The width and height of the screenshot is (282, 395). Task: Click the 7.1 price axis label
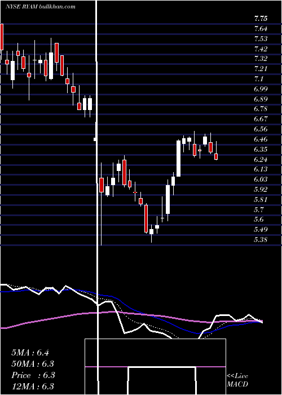click(x=259, y=79)
